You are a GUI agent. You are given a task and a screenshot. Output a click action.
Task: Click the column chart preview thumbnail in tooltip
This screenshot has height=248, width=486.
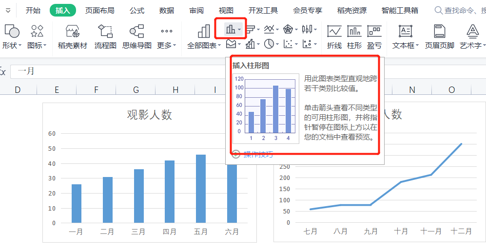tap(266, 108)
